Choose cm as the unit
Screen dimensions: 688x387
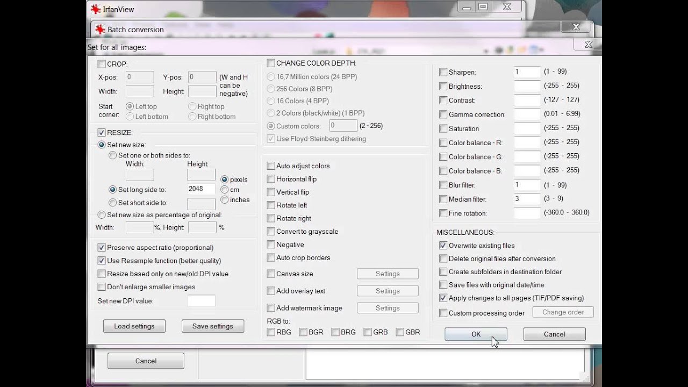pos(225,190)
